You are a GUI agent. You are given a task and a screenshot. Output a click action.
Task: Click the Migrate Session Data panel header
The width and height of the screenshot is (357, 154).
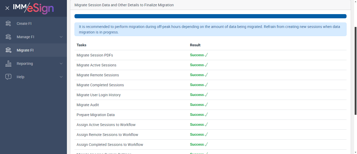click(210, 5)
